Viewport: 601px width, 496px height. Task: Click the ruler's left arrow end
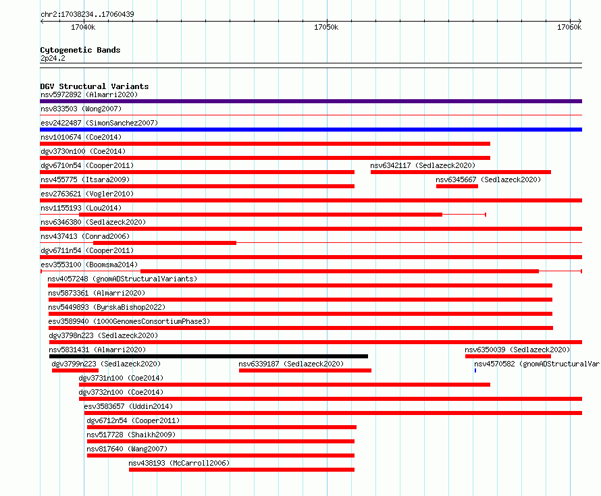click(42, 21)
